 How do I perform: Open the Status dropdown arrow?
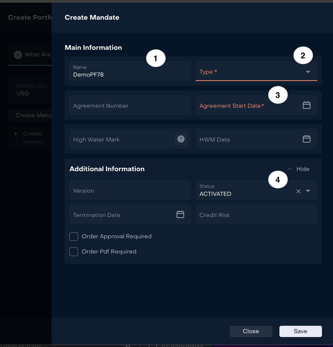click(x=308, y=191)
